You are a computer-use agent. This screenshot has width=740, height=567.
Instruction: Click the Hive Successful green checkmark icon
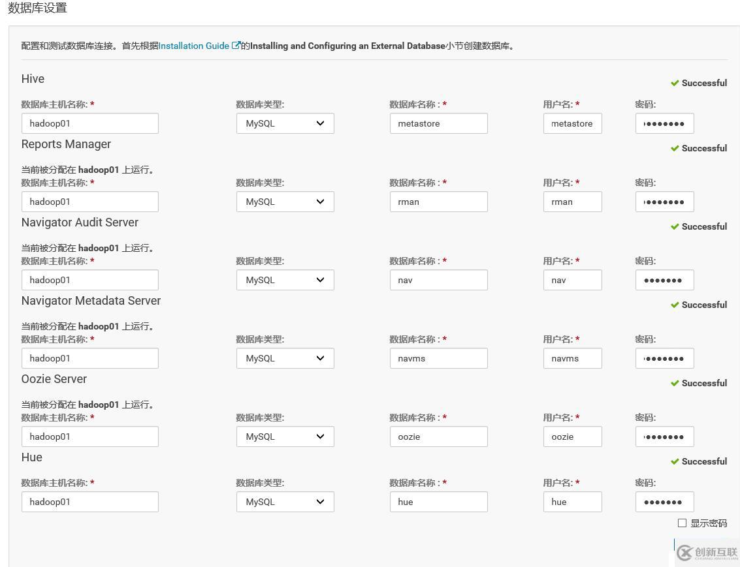(675, 83)
